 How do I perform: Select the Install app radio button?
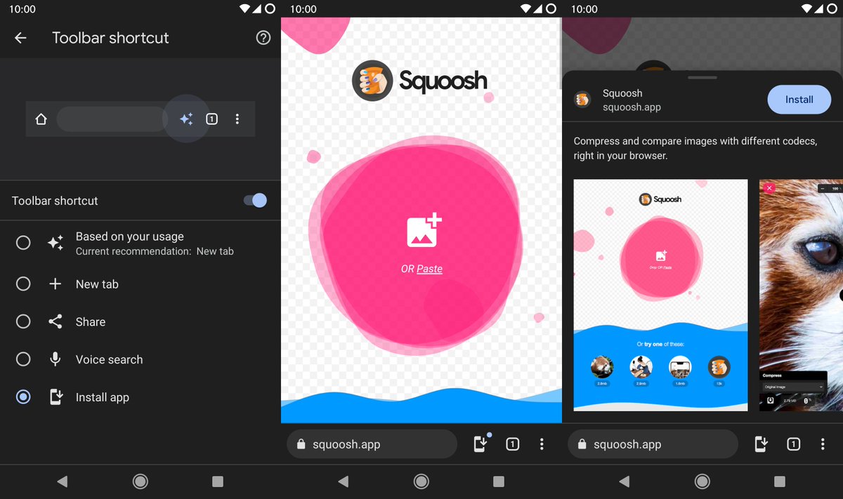23,397
